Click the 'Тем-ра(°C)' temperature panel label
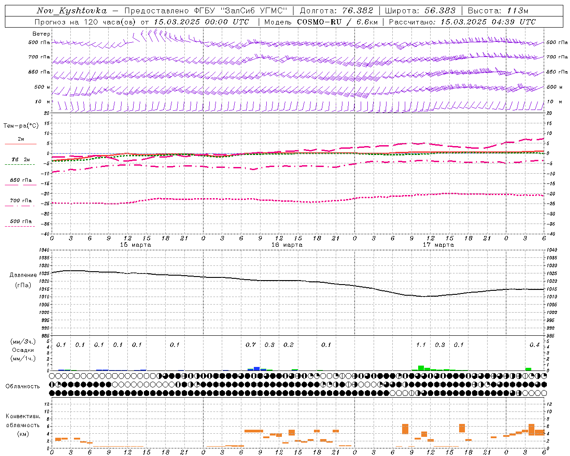 pyautogui.click(x=21, y=126)
